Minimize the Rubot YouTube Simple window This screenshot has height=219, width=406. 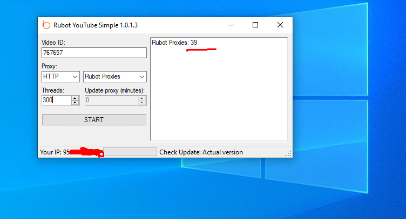click(x=231, y=25)
